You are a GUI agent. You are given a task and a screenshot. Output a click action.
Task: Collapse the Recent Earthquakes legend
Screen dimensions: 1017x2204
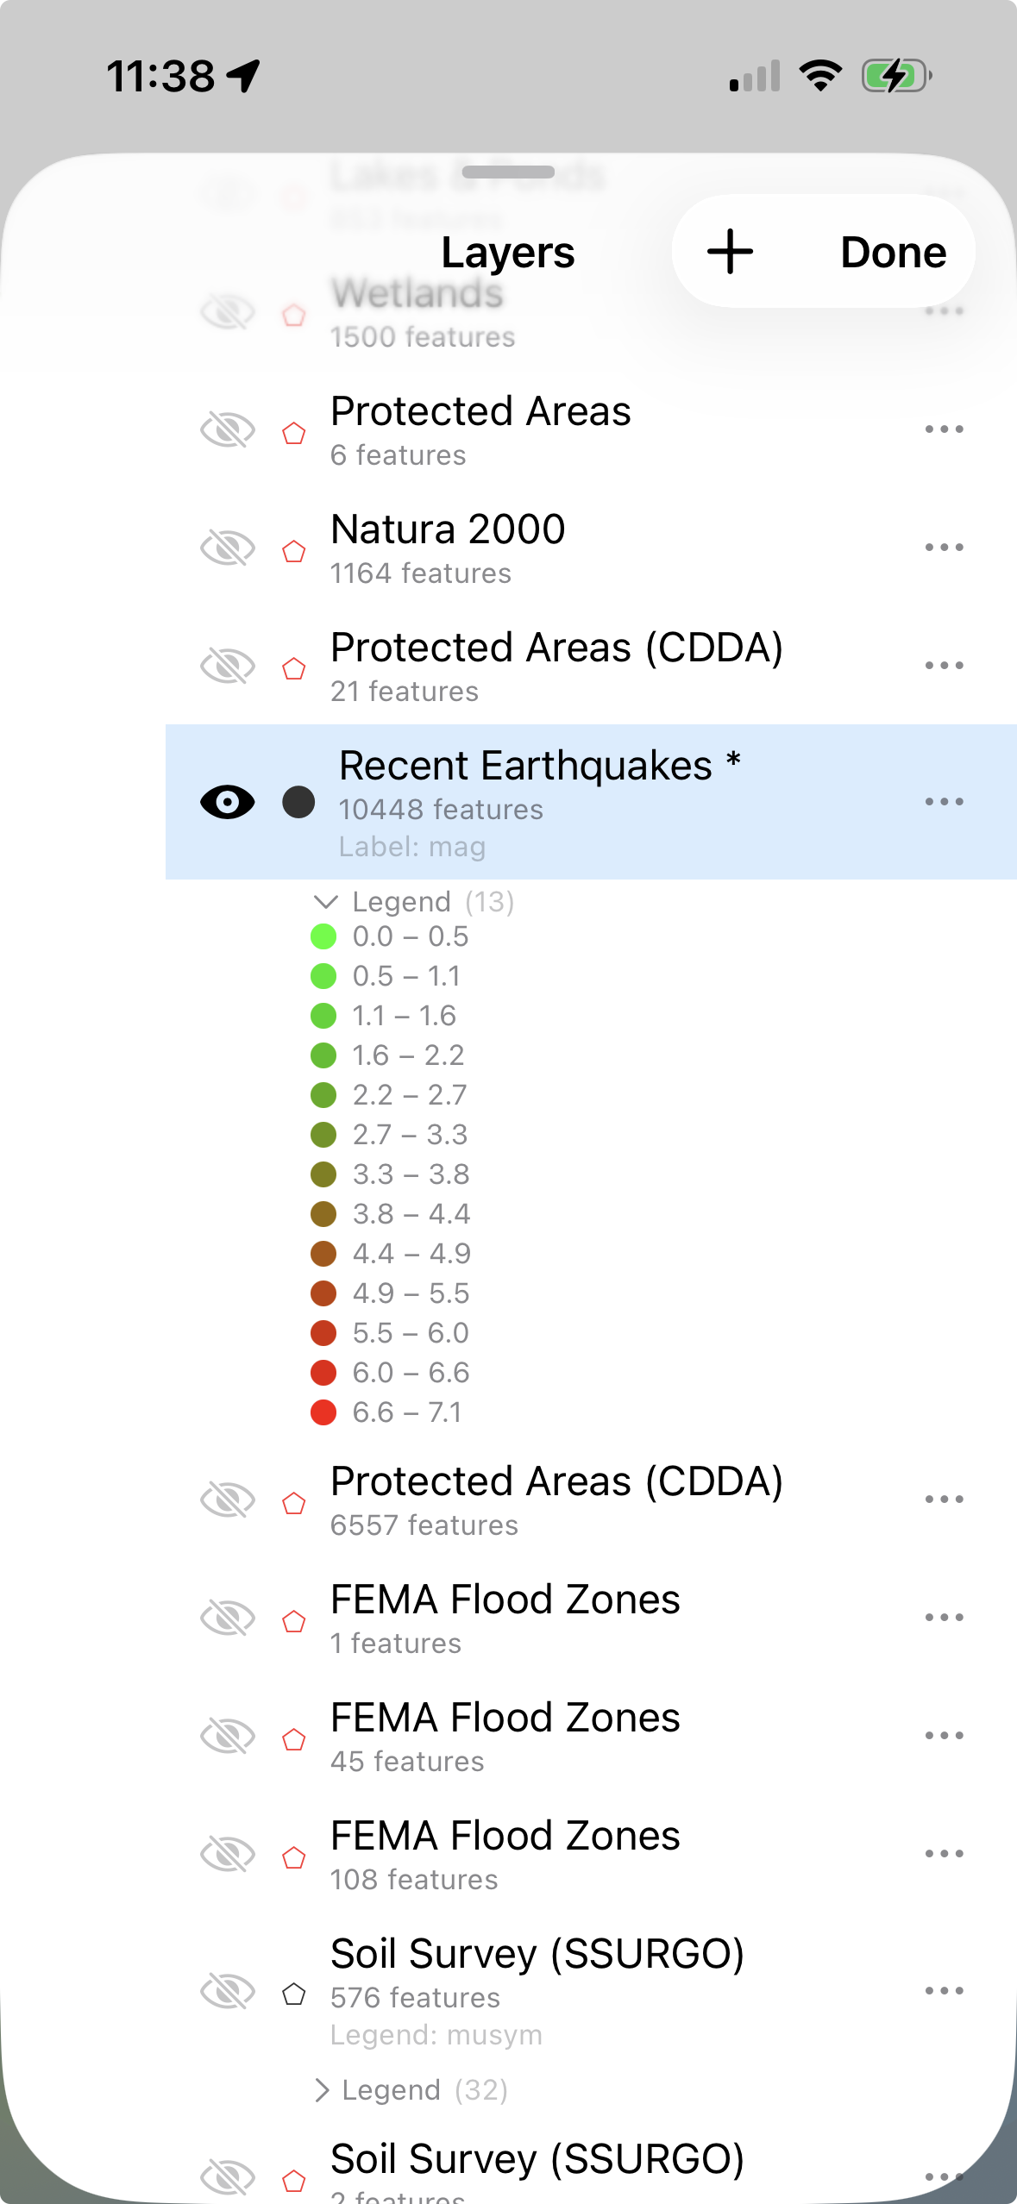point(325,902)
